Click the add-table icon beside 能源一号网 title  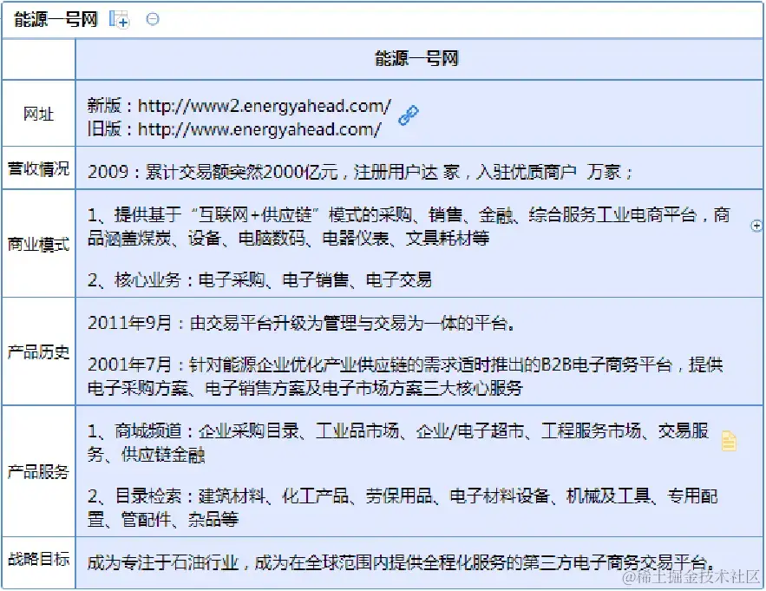119,20
